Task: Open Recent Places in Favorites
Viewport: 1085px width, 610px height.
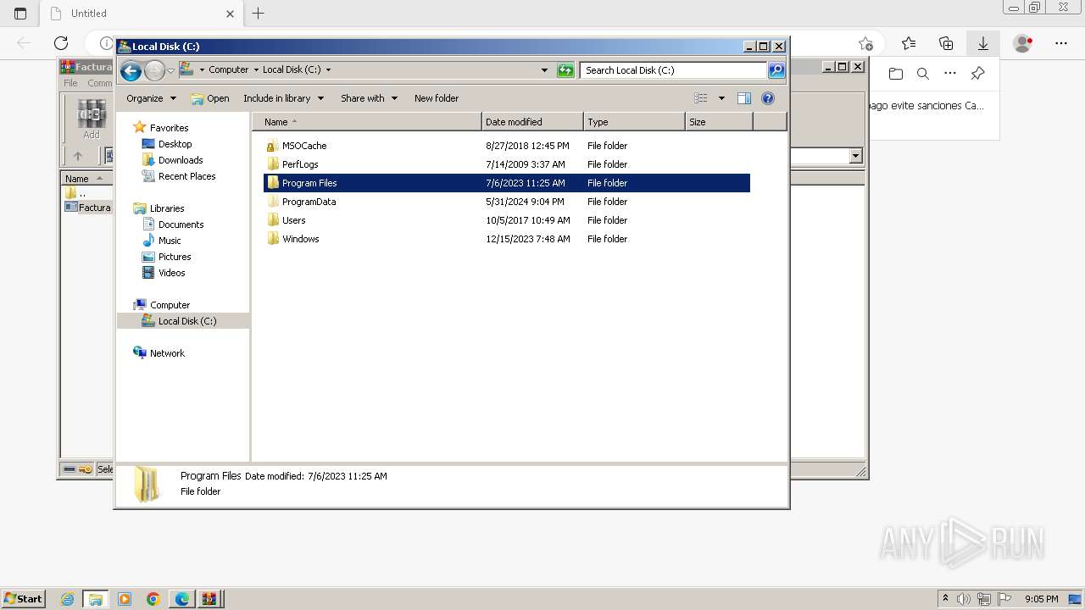Action: [186, 176]
